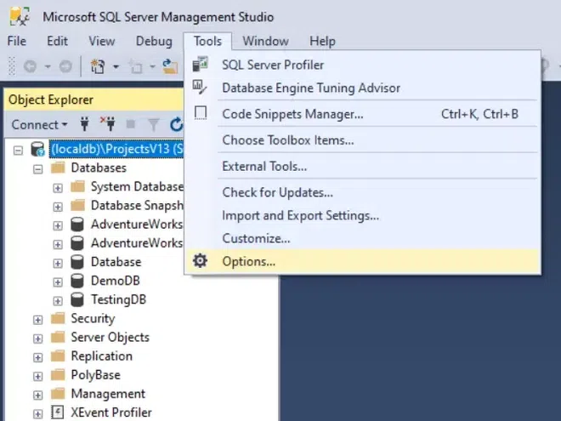Image resolution: width=561 pixels, height=421 pixels.
Task: Click the New Query toolbar icon
Action: (98, 65)
